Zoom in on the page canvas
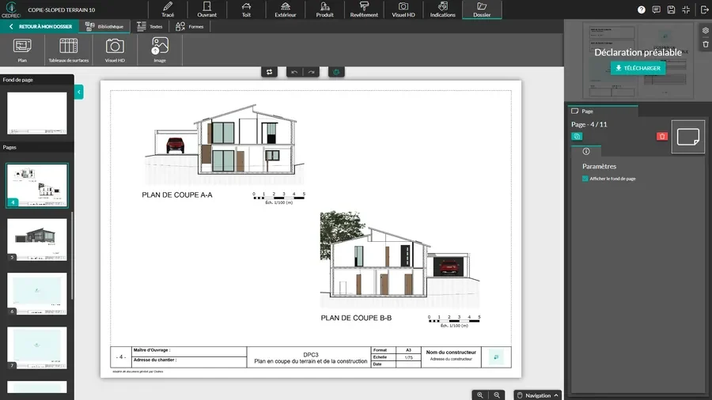 click(480, 394)
